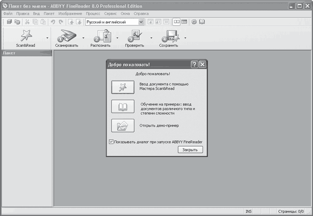Click the previous page up-arrow icon
313x216 pixels.
click(x=71, y=22)
